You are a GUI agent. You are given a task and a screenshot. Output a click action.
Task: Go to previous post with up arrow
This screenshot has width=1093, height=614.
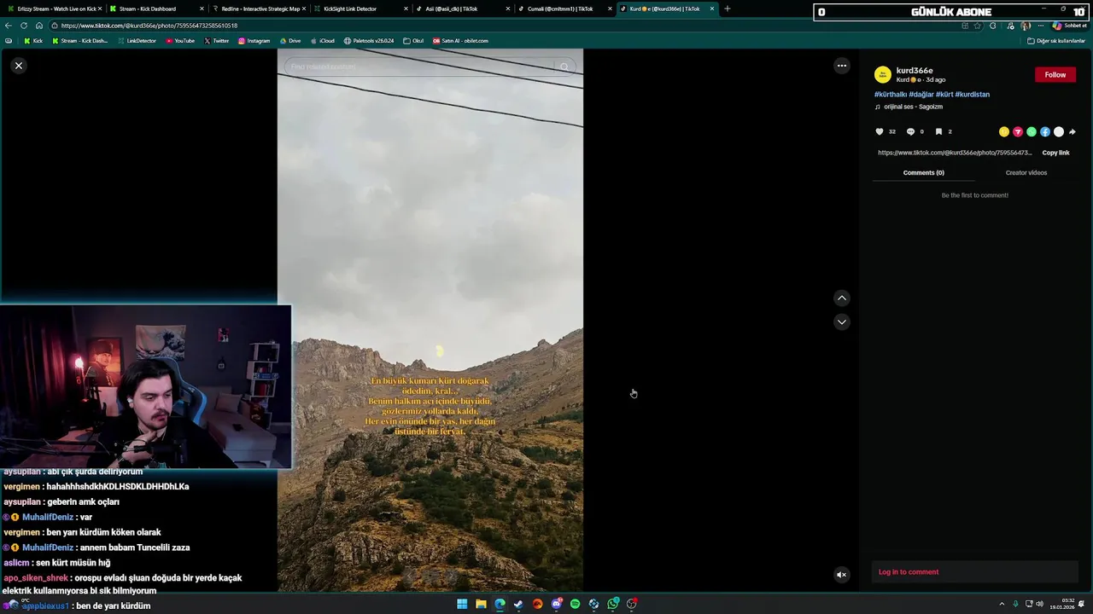click(x=842, y=298)
